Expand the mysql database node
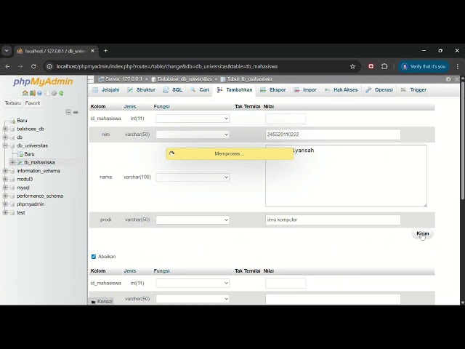 click(x=5, y=188)
